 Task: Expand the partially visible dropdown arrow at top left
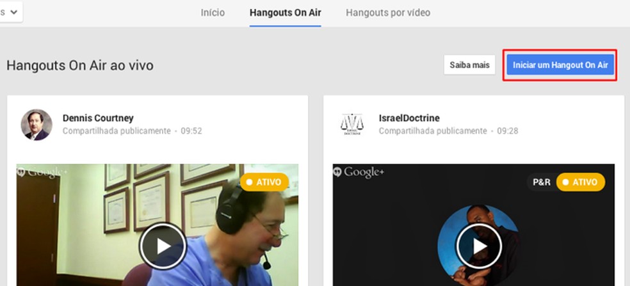tap(13, 12)
